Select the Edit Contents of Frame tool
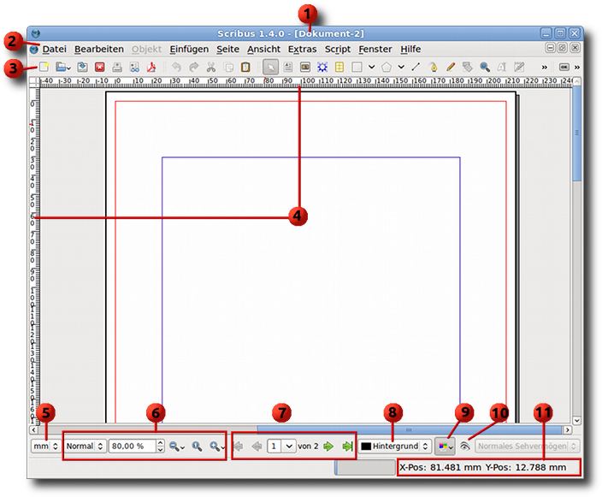 click(502, 68)
